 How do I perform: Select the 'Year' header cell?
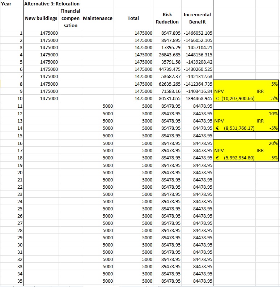point(12,4)
